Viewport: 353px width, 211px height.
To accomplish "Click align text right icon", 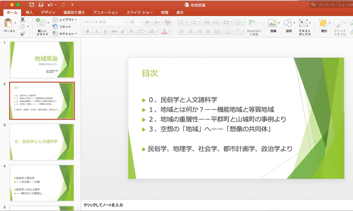I will [x=199, y=31].
